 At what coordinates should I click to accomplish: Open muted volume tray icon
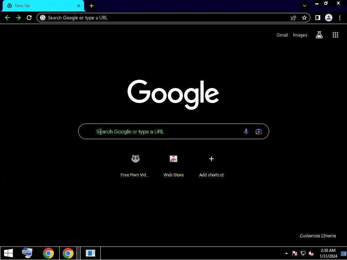311,253
